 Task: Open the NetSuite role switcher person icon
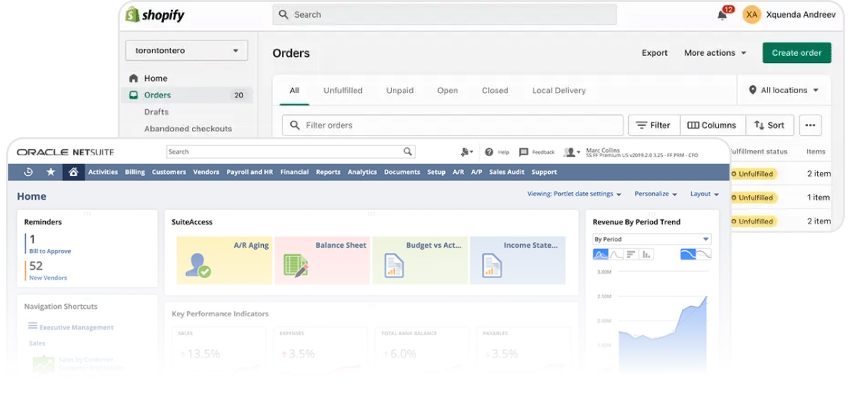tap(571, 152)
